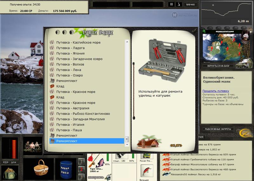Viewport: 254px width, 181px height.
Task: Click the no-fishing sign icon beside РЫБОЛОВНЫЕ ЗАПРЕТЫ
Action: tap(246, 133)
